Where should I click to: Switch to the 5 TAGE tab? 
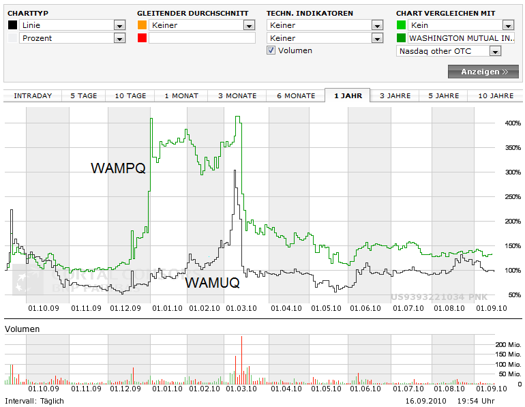coord(84,95)
